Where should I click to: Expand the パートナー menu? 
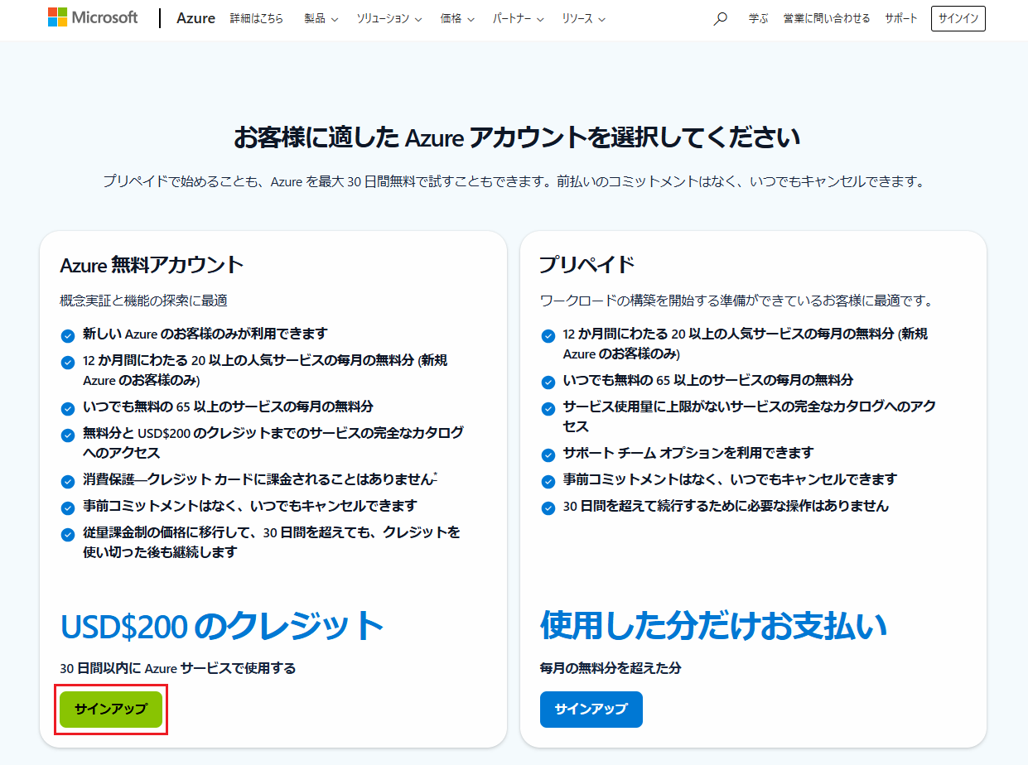[518, 18]
